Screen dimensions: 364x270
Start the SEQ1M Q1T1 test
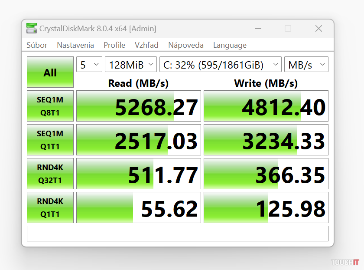click(50, 140)
